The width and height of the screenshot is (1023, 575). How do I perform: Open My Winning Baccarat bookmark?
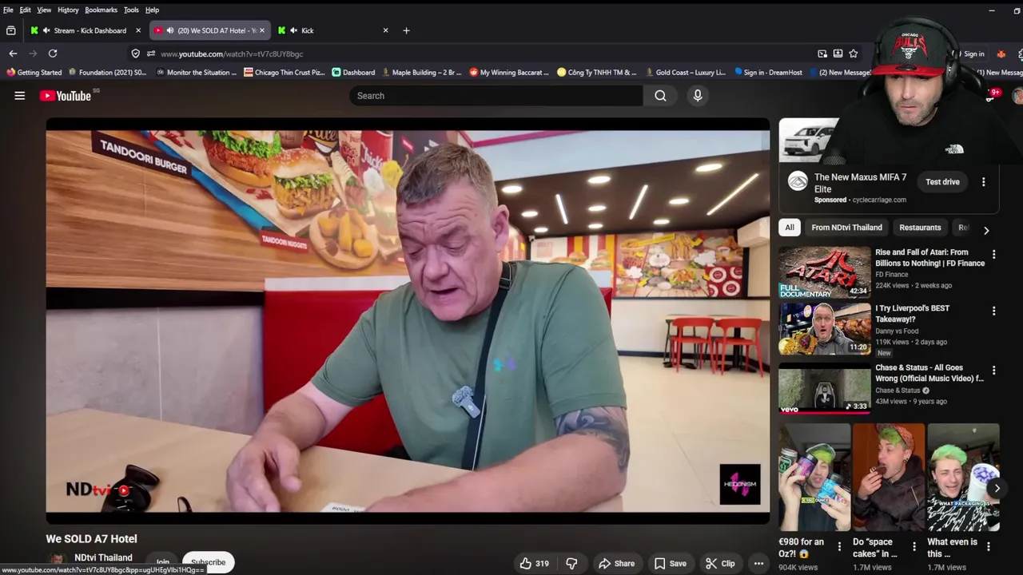(x=508, y=73)
